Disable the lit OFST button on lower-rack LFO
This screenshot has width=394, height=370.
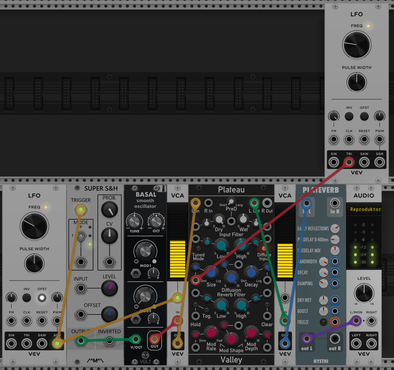[42, 298]
